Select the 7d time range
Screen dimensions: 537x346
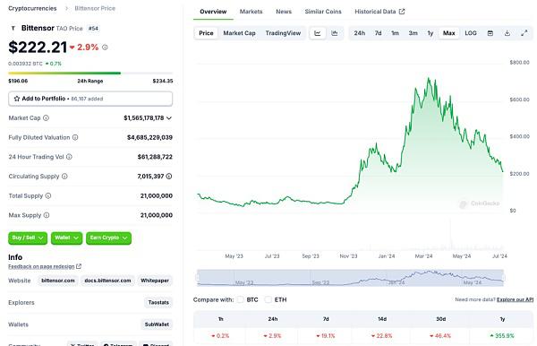[378, 33]
